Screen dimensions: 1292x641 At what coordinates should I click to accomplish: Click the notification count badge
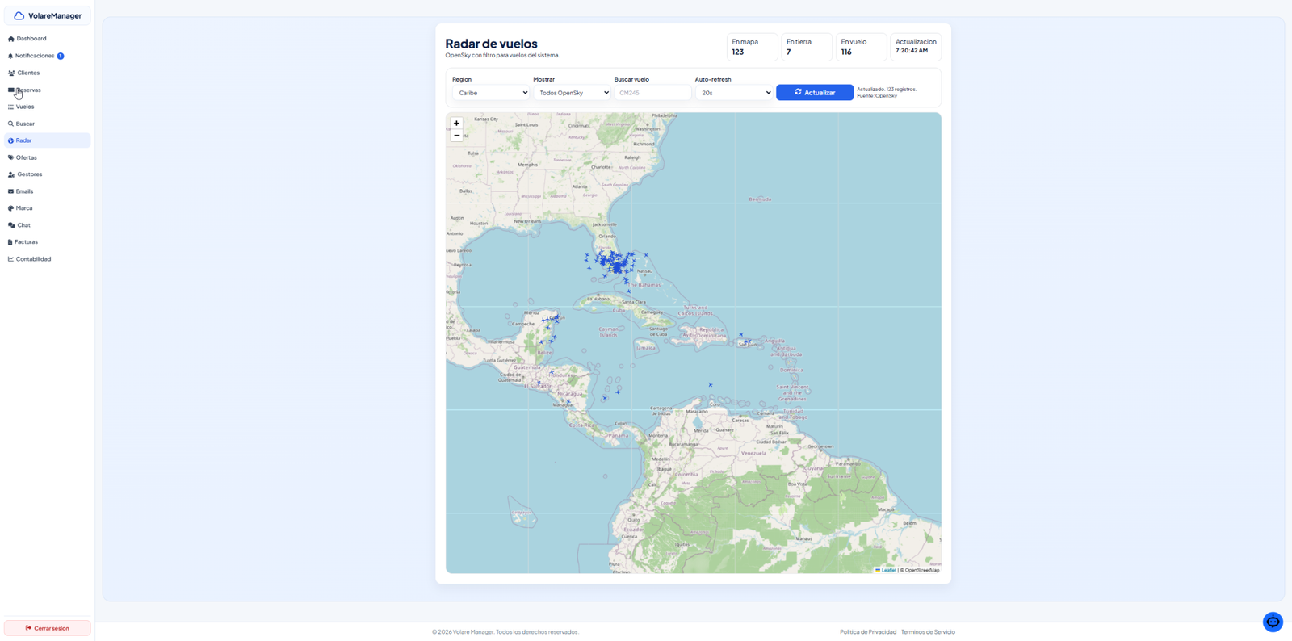61,56
